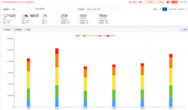The height and width of the screenshot is (110, 188).
Task: Switch to the 行业销量趋势 tab
Action: tap(7, 30)
